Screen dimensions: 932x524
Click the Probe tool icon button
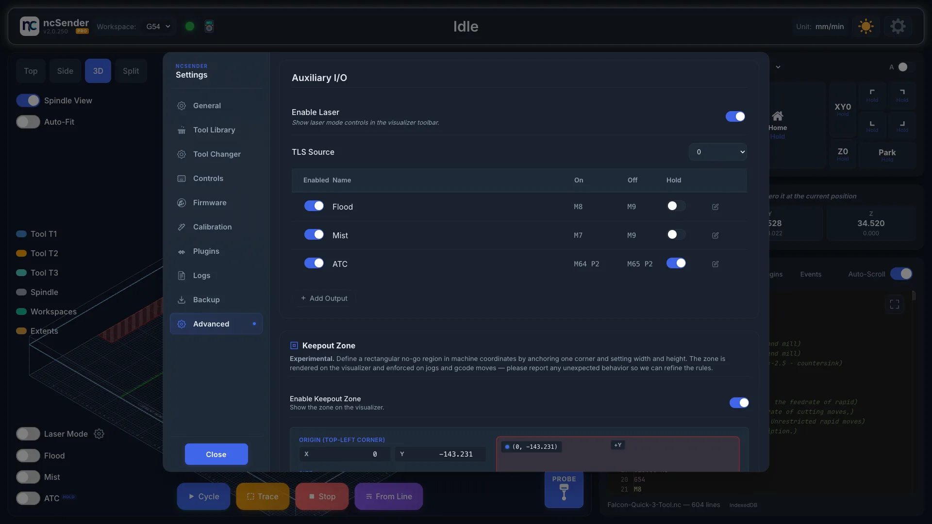tap(564, 490)
